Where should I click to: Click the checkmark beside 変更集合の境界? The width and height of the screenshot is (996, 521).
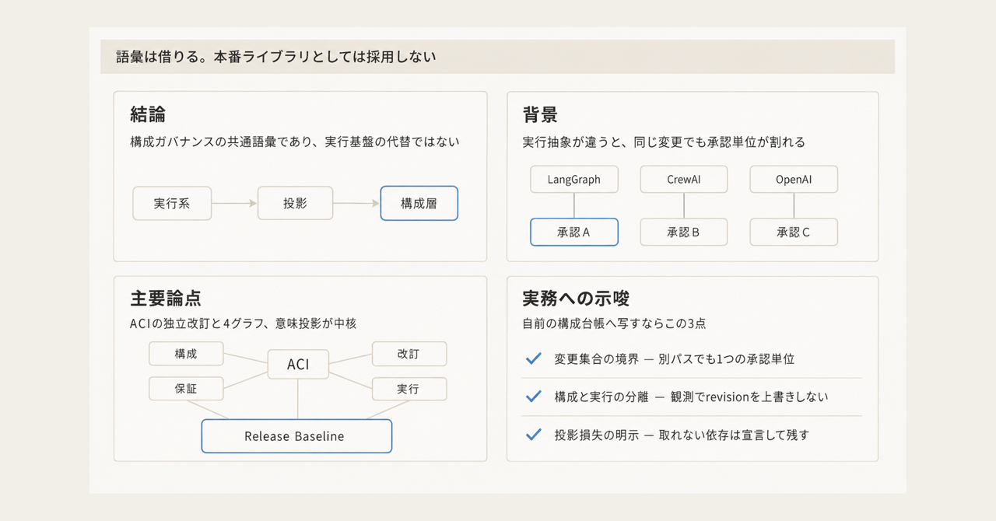(534, 358)
